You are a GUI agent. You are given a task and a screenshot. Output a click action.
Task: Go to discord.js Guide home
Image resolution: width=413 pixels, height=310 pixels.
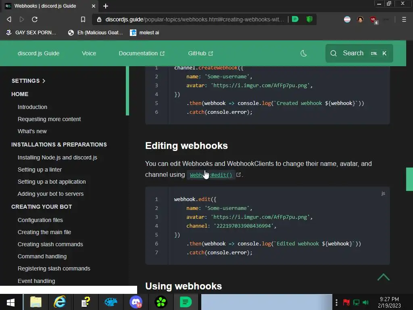tap(38, 53)
